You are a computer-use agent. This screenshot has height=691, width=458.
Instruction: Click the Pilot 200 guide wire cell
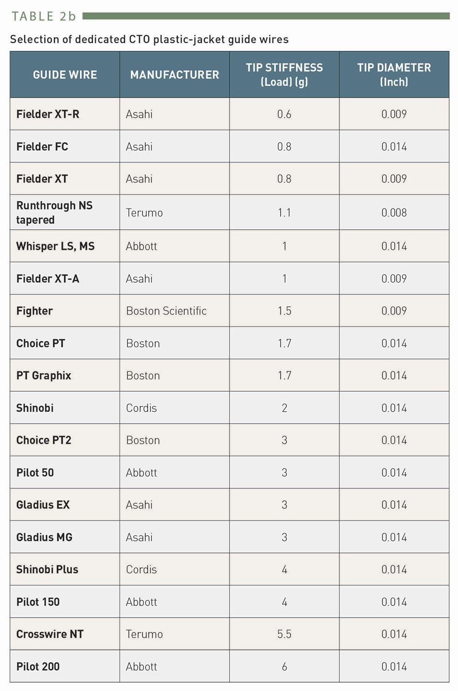[x=38, y=667]
